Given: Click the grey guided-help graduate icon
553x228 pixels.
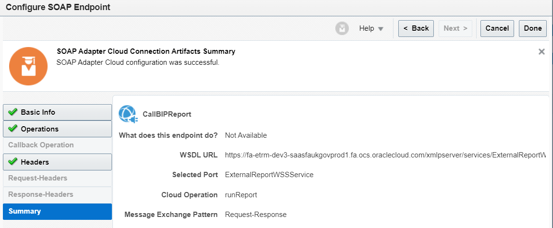Looking at the screenshot, I should pos(342,28).
